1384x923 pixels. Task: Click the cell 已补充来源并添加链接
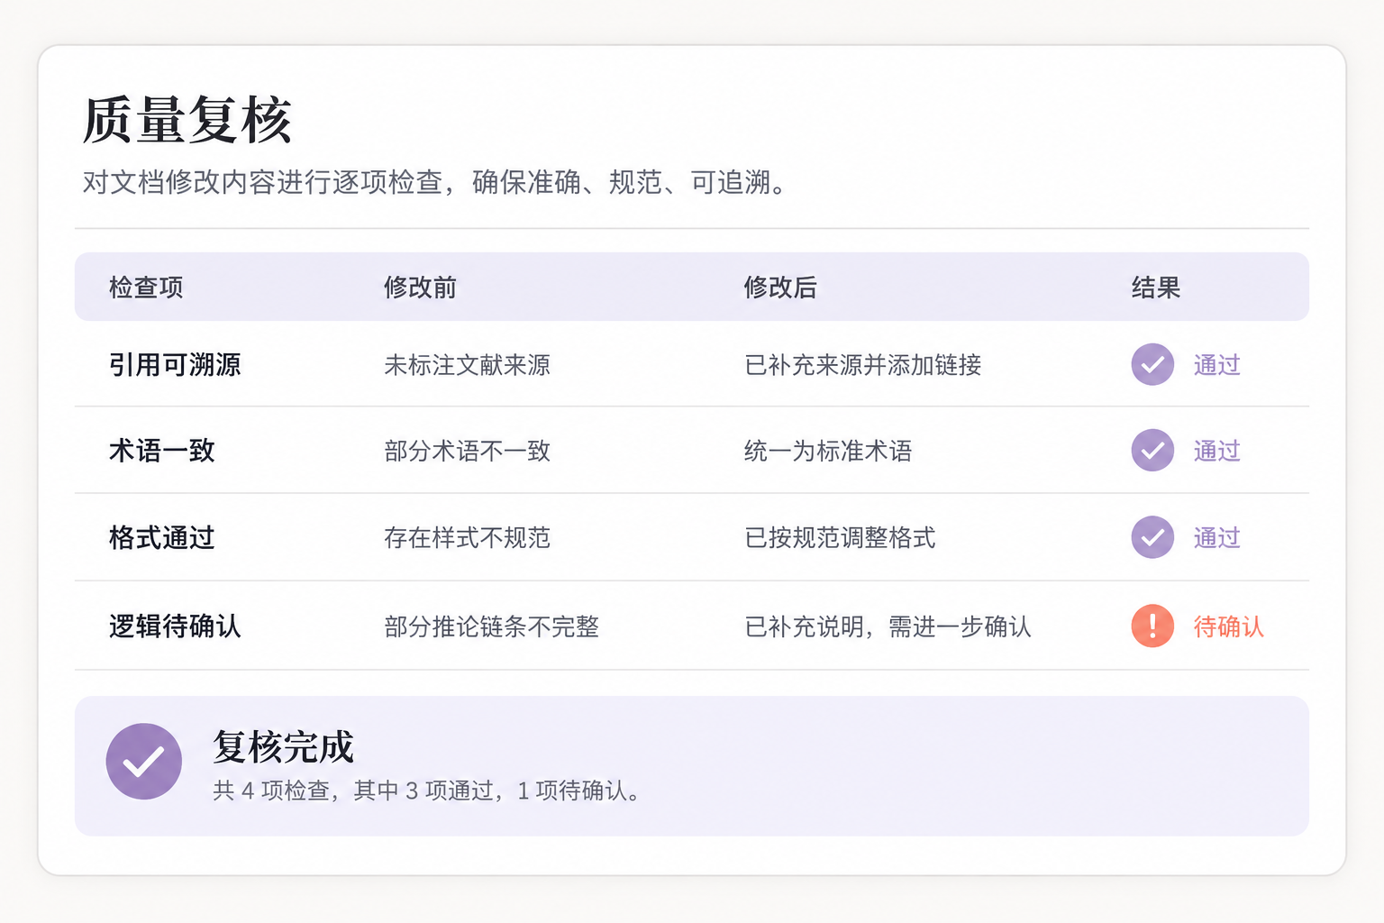pyautogui.click(x=862, y=365)
